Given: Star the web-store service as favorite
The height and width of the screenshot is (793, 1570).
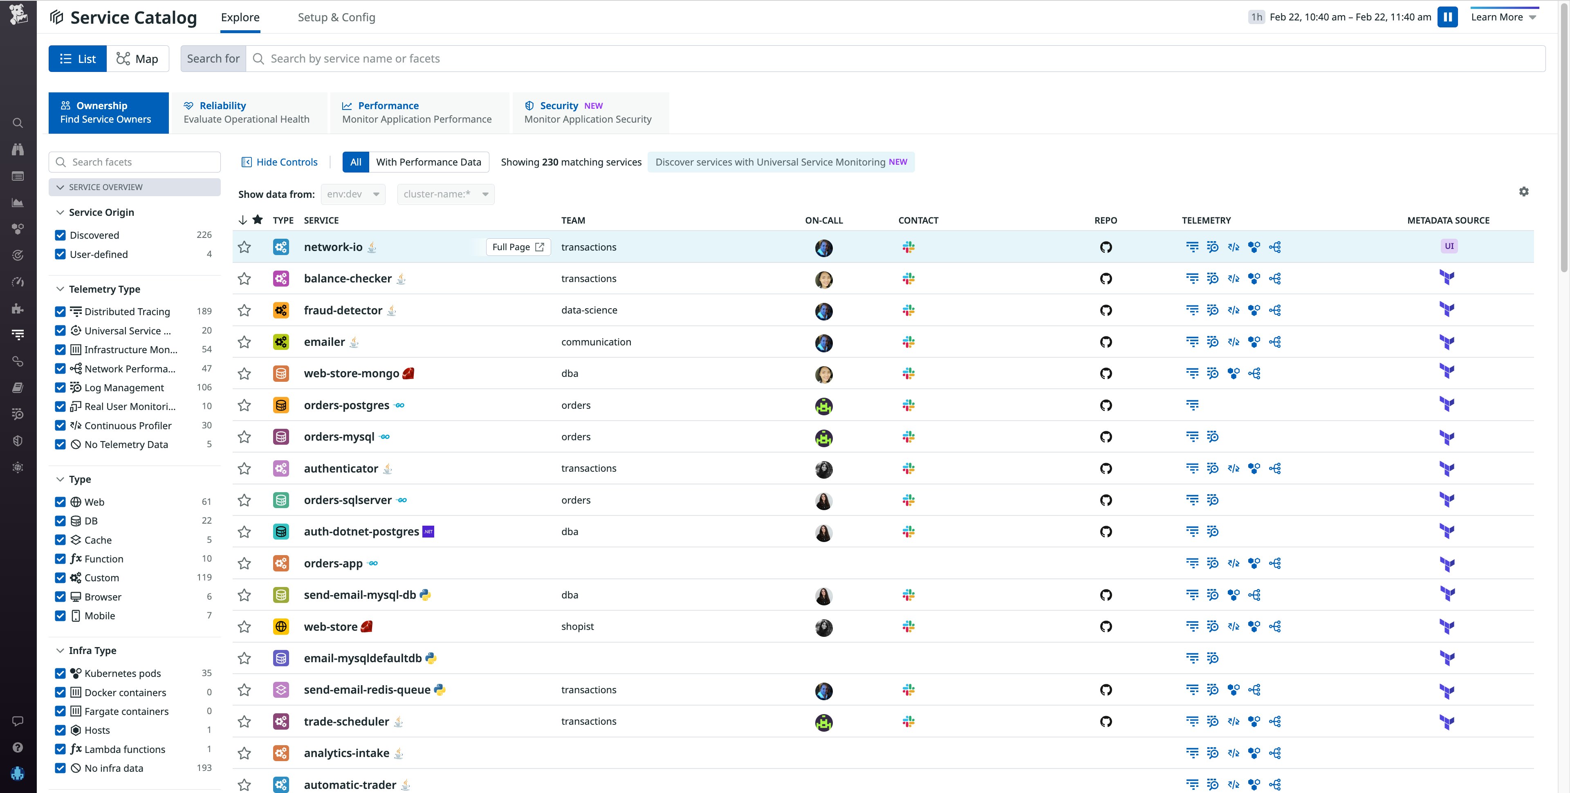Looking at the screenshot, I should point(244,626).
